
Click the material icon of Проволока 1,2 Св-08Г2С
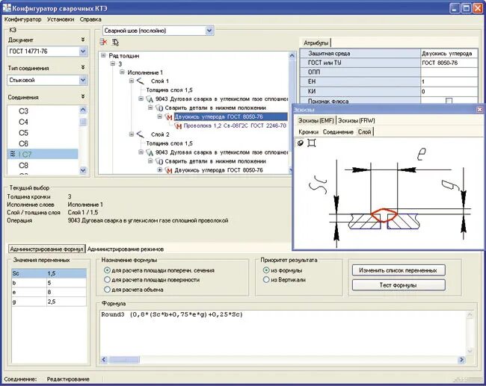178,126
